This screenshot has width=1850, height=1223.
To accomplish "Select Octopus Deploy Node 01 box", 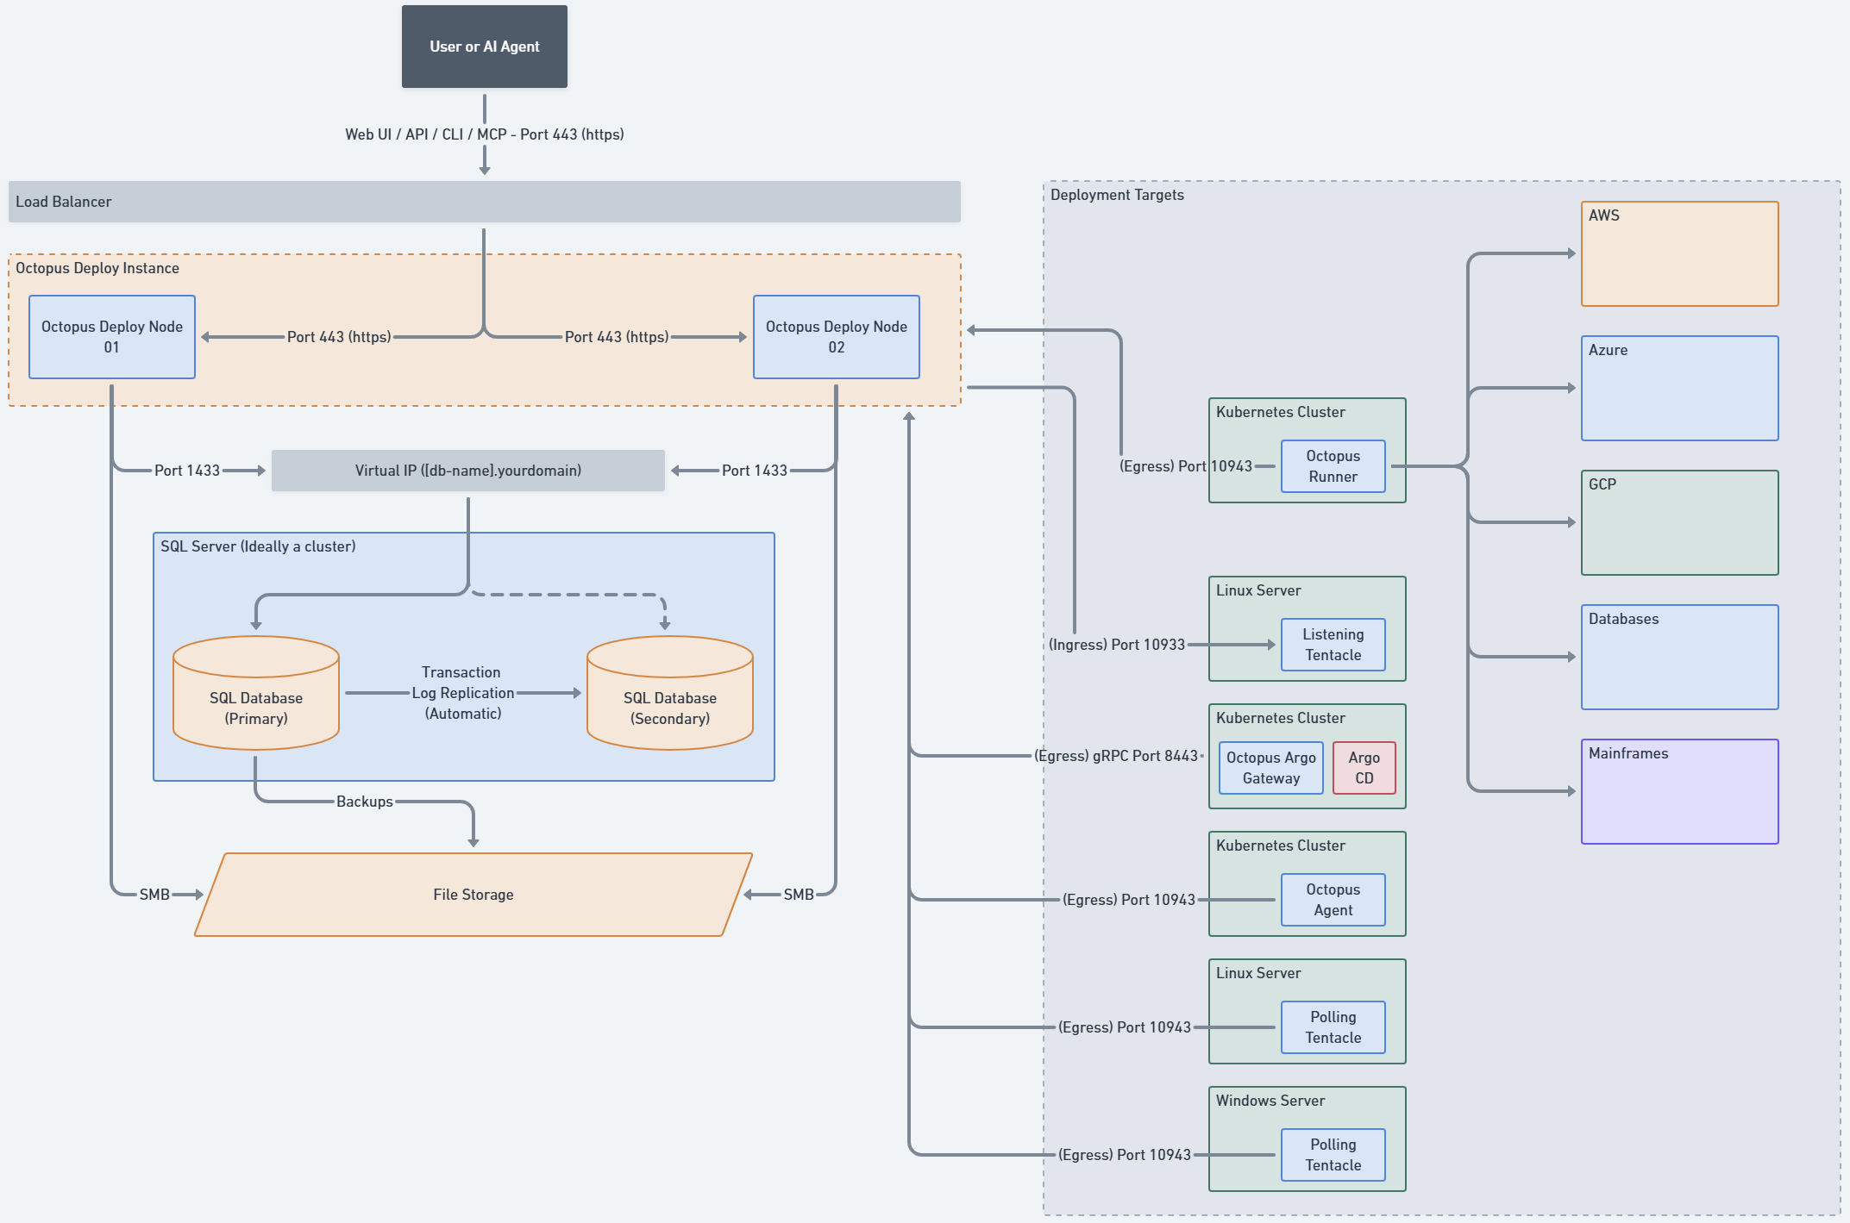I will tap(112, 337).
